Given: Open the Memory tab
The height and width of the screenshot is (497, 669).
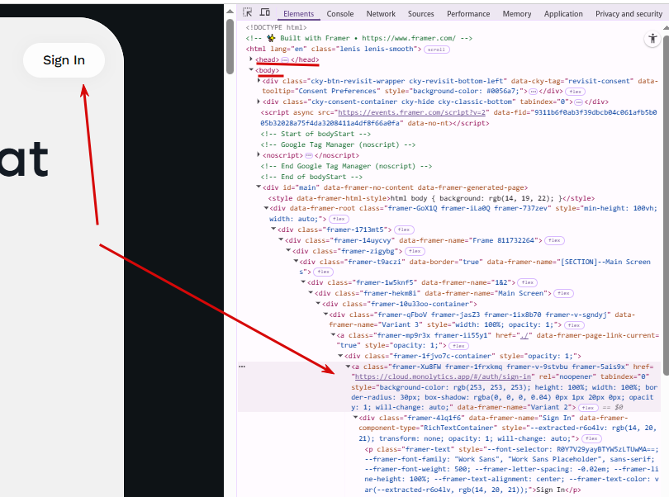Looking at the screenshot, I should [517, 14].
